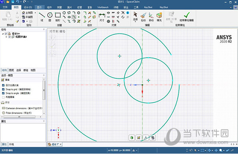Switch to the Groups (群组) panel tab
The height and width of the screenshot is (154, 238).
[x=26, y=70]
